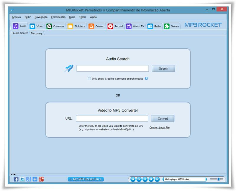Select the Audio Search sub-tab
Screen dimensions: 236x191
coord(20,33)
